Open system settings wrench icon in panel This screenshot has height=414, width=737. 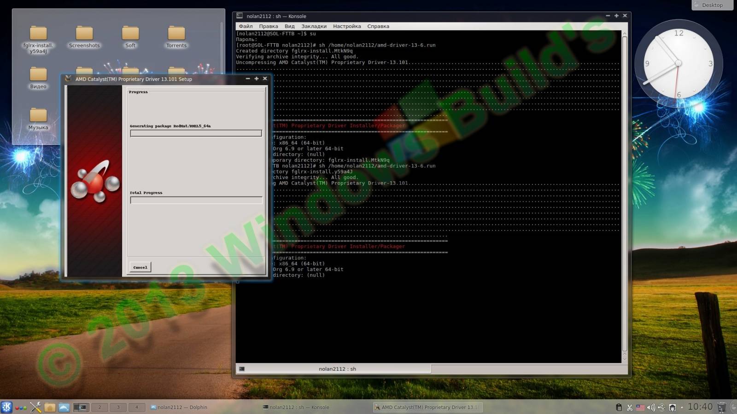pyautogui.click(x=35, y=407)
